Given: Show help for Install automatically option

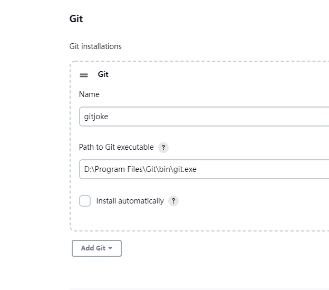Looking at the screenshot, I should point(173,201).
